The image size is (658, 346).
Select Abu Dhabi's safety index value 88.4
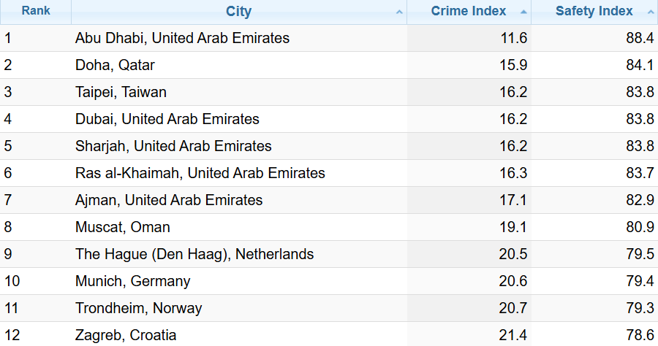pos(639,38)
